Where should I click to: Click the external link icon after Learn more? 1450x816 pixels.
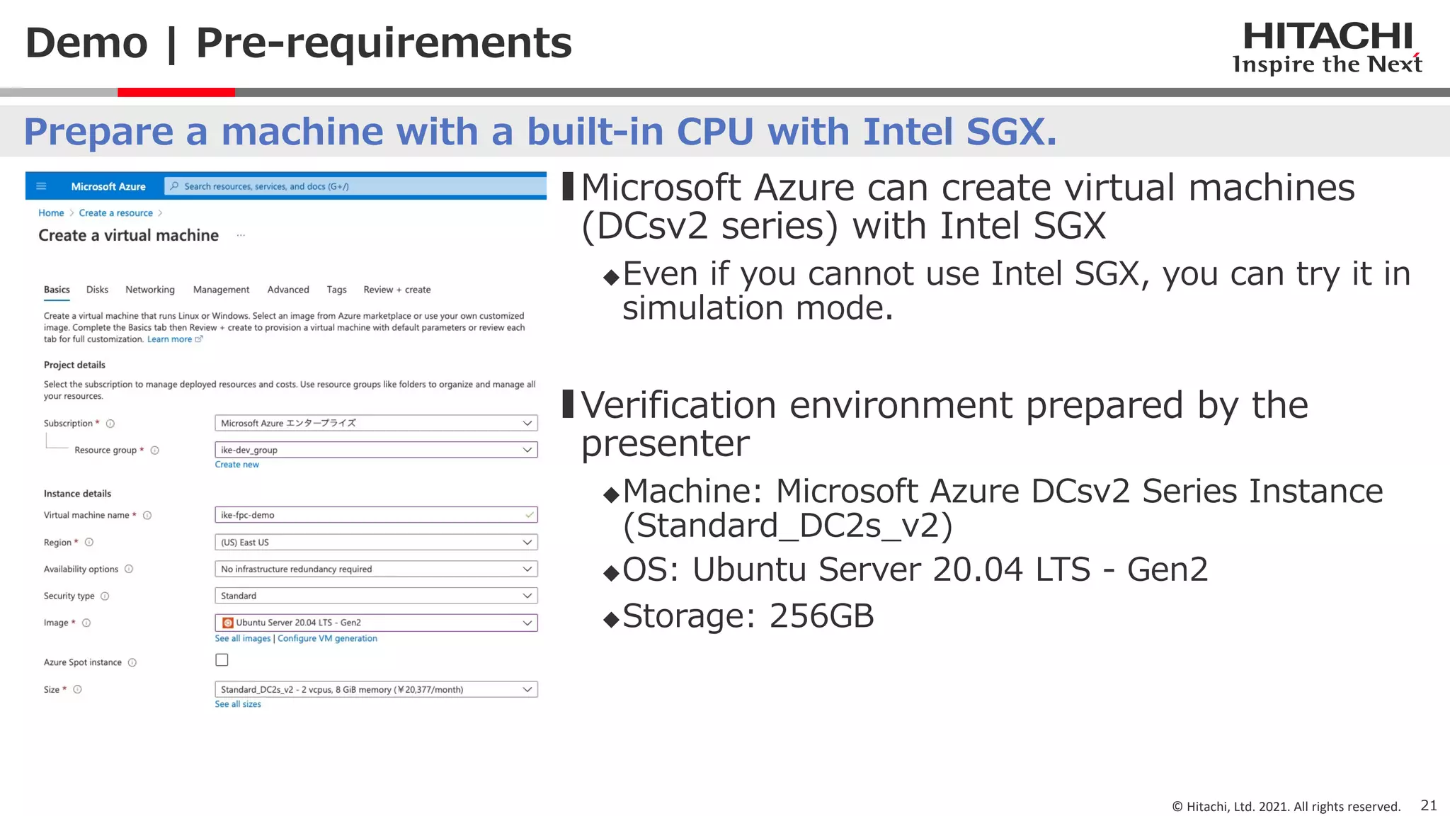(x=199, y=339)
